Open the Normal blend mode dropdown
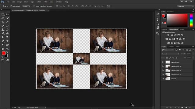The height and width of the screenshot is (109, 195). (170, 54)
